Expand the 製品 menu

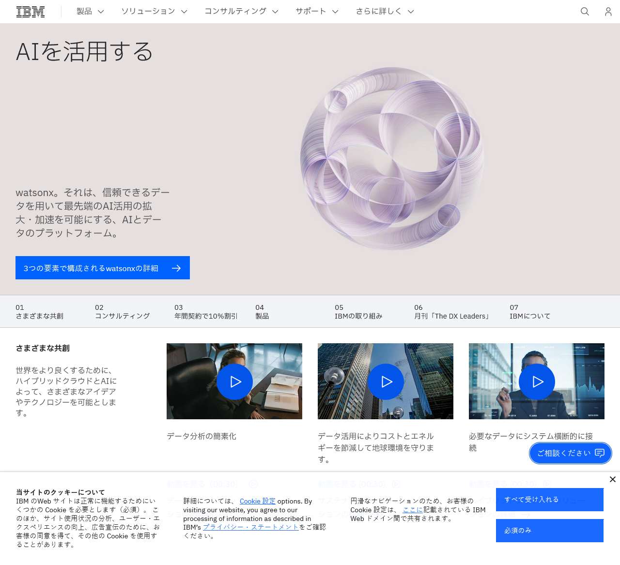coord(90,12)
